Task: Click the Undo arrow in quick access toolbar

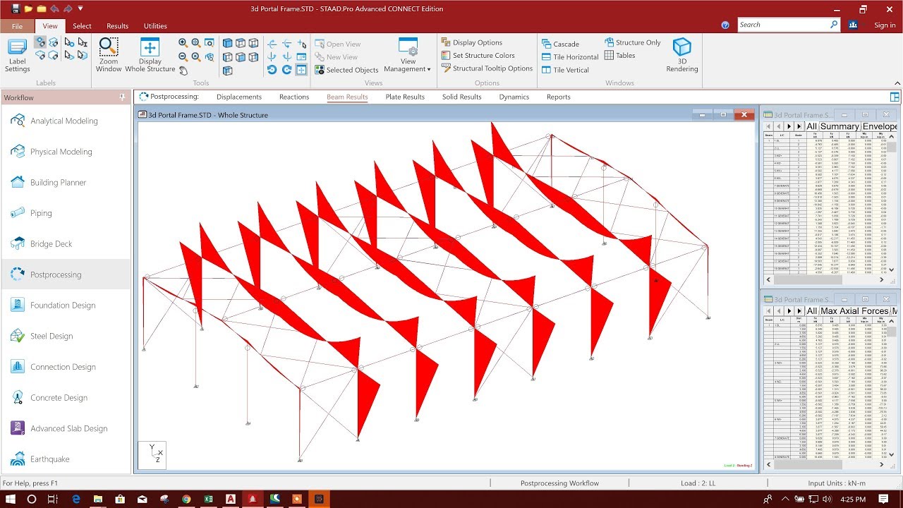Action: click(55, 8)
